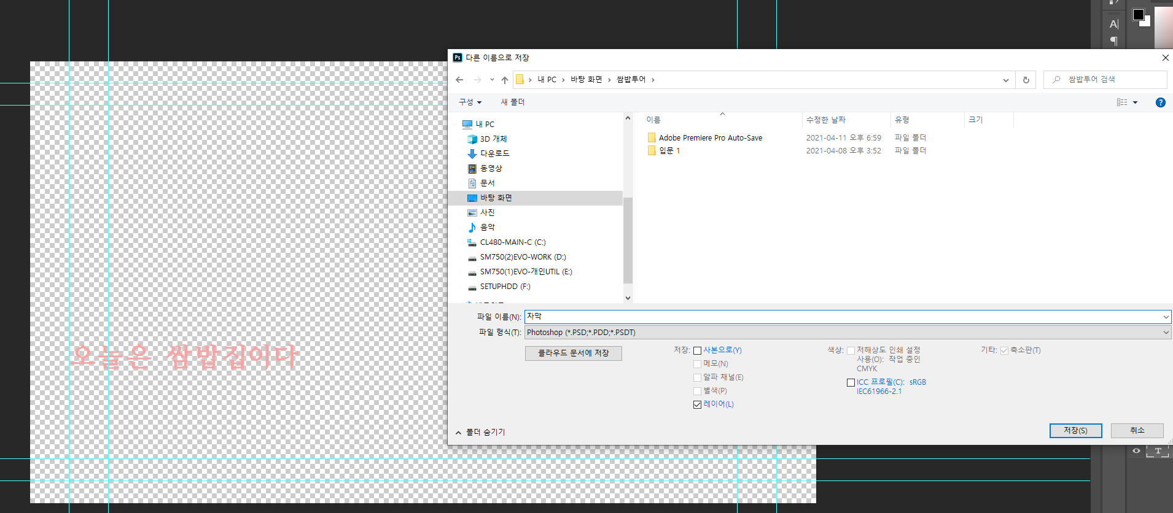Toggle 축소판(T) checkbox
1173x513 pixels.
(x=1004, y=351)
